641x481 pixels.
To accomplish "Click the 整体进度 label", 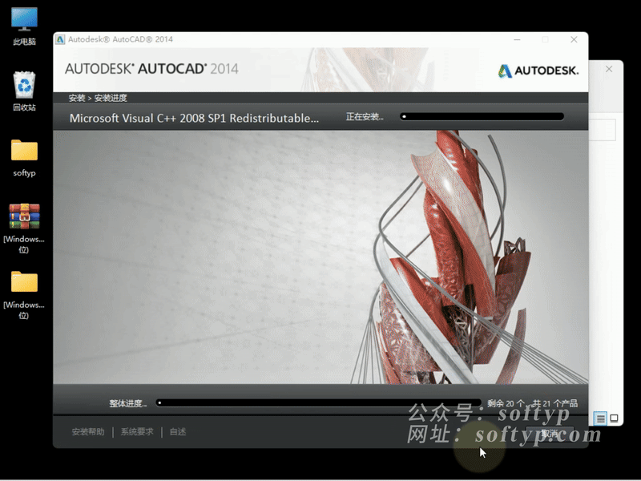I will (x=128, y=404).
